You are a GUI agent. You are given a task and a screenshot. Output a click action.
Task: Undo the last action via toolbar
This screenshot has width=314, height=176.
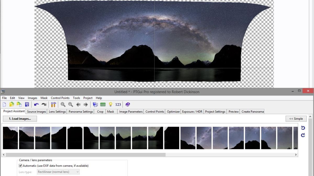(36, 105)
